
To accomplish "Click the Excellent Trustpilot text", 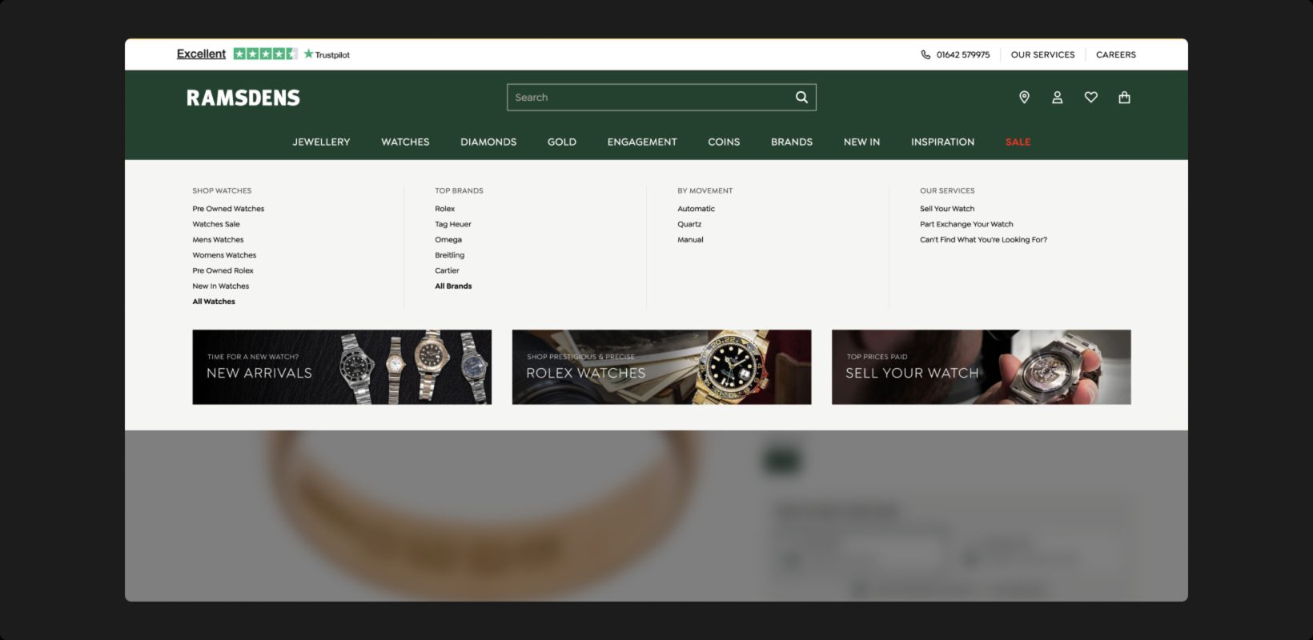I will 201,54.
